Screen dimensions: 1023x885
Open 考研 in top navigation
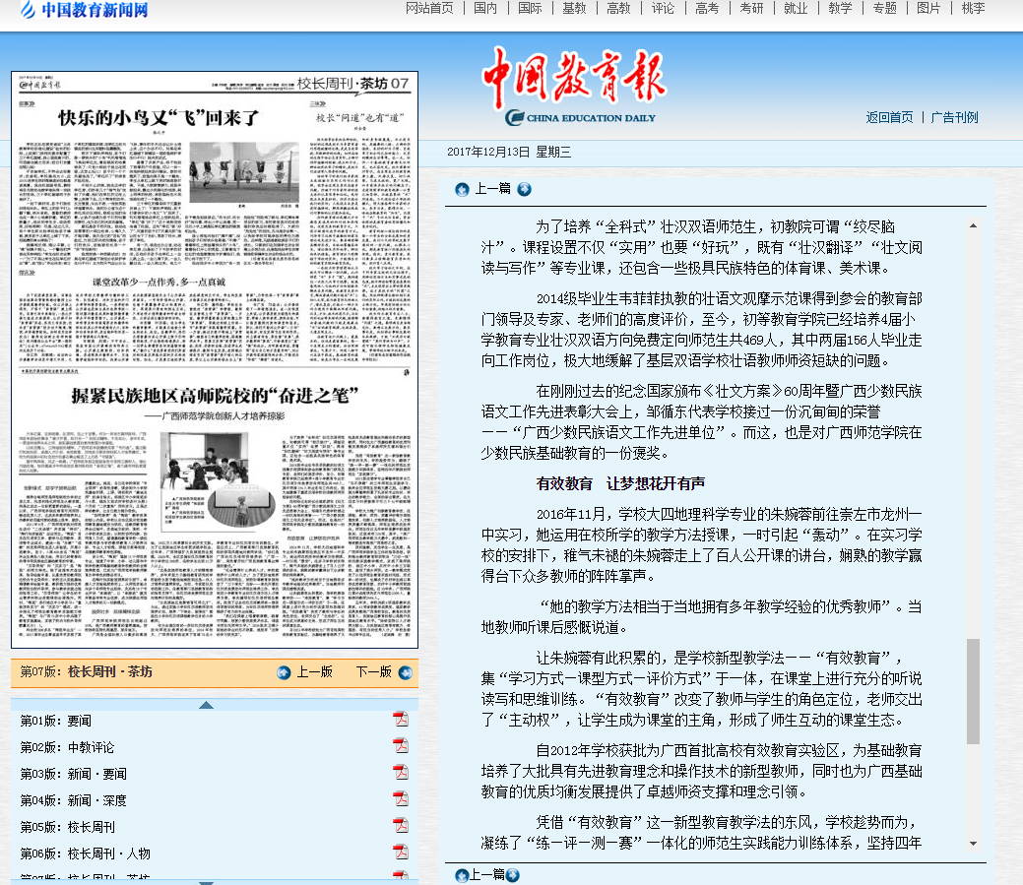point(751,9)
